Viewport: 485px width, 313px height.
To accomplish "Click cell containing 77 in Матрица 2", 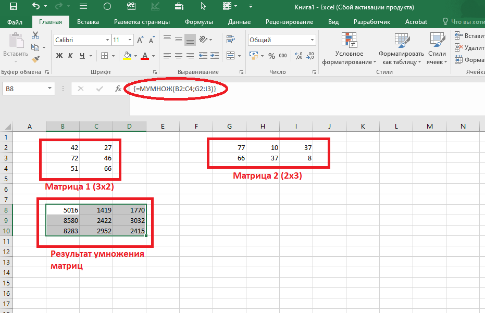I will [x=230, y=147].
